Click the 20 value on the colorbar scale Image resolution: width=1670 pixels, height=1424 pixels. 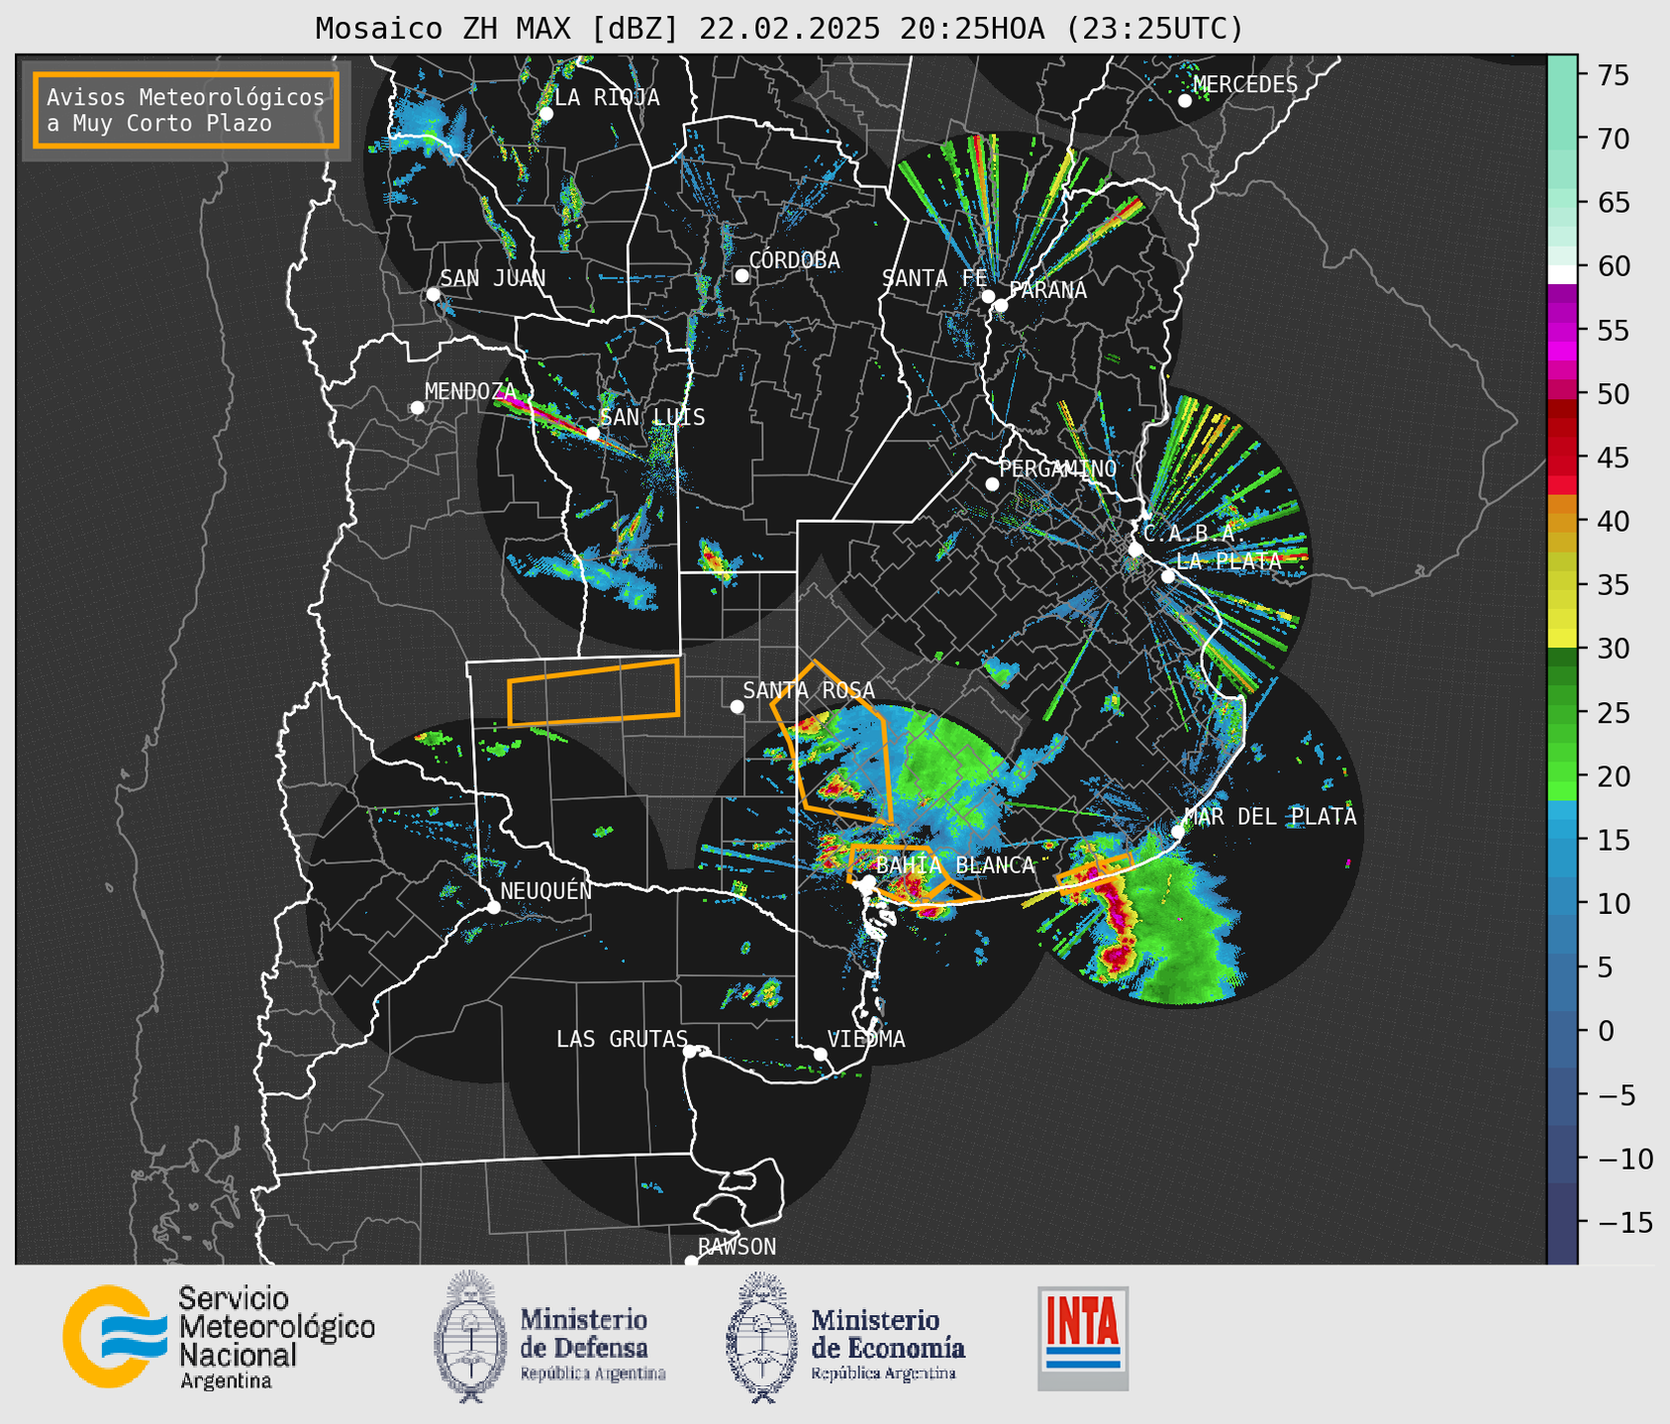click(x=1614, y=776)
